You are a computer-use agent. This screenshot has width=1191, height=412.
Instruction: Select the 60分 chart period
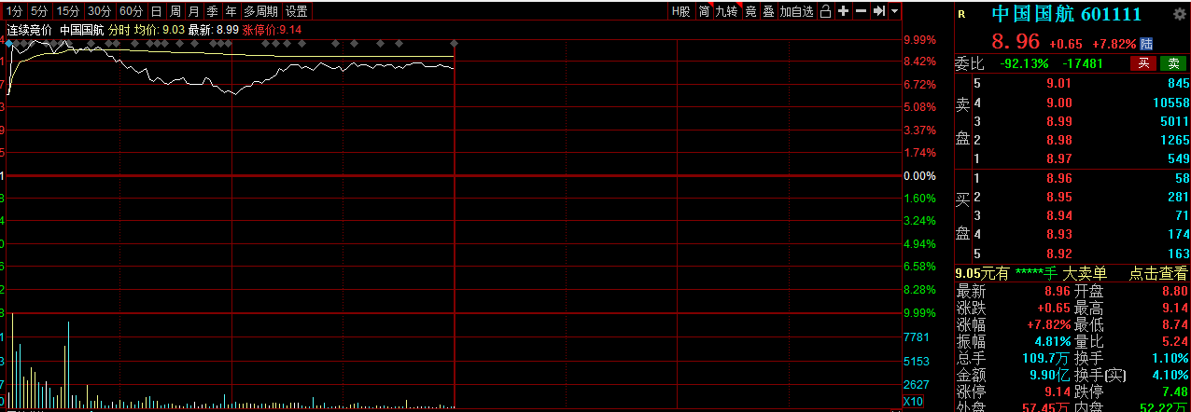[x=132, y=11]
